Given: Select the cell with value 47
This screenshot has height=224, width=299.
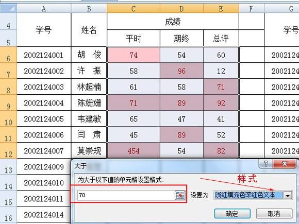Looking at the screenshot, I should point(182,119).
